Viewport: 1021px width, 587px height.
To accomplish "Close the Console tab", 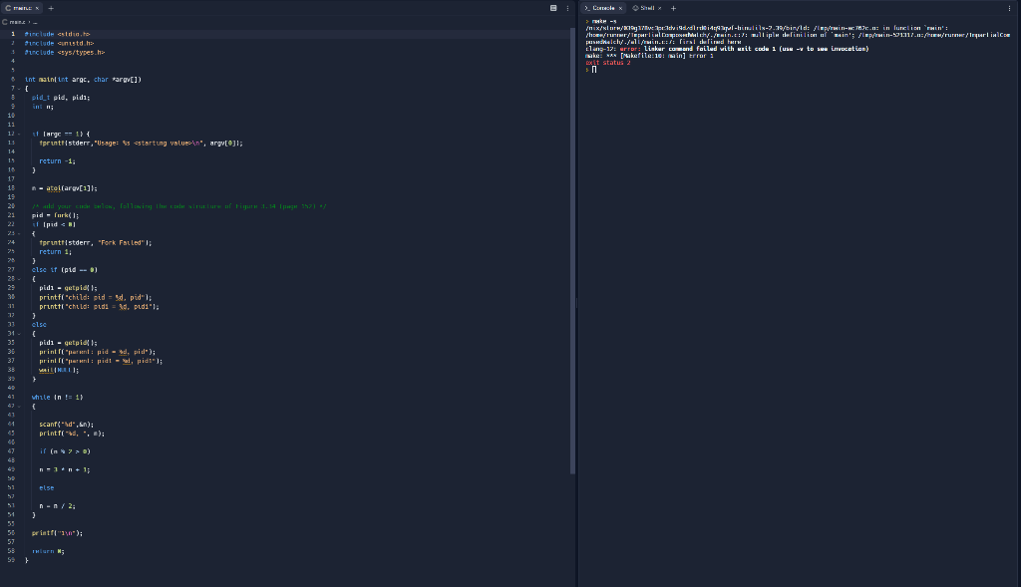I will pyautogui.click(x=620, y=8).
